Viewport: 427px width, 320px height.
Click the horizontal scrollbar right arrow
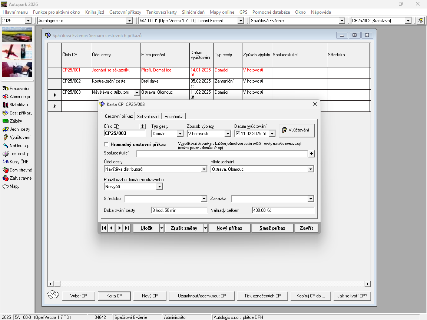pos(368,284)
